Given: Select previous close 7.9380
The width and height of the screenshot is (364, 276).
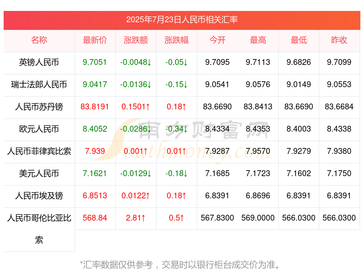Looking at the screenshot, I should point(339,151).
